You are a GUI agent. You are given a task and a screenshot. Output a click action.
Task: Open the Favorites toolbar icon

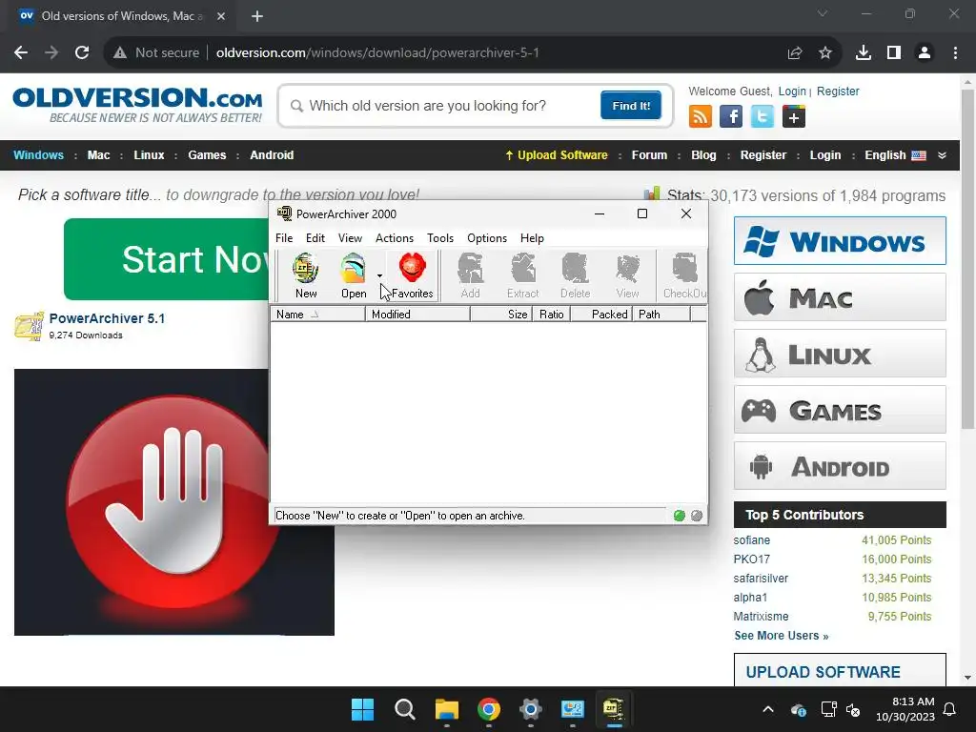tap(412, 275)
